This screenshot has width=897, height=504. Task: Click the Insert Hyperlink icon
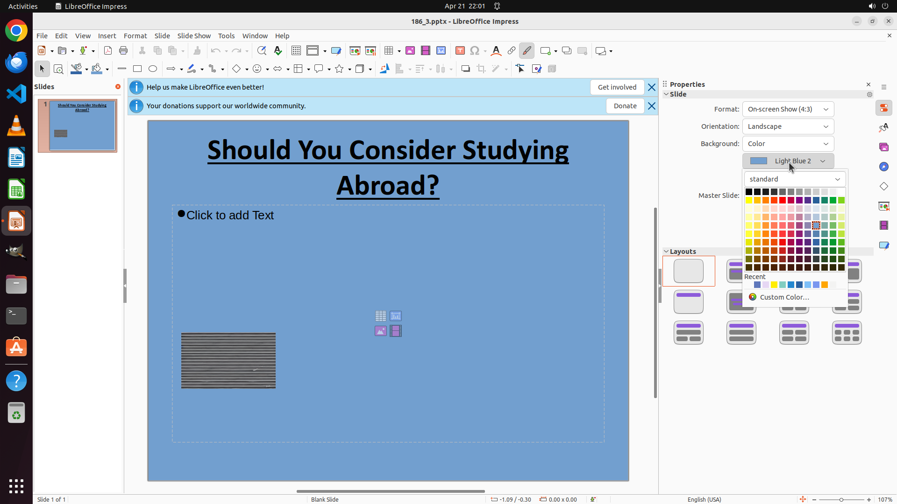(512, 51)
